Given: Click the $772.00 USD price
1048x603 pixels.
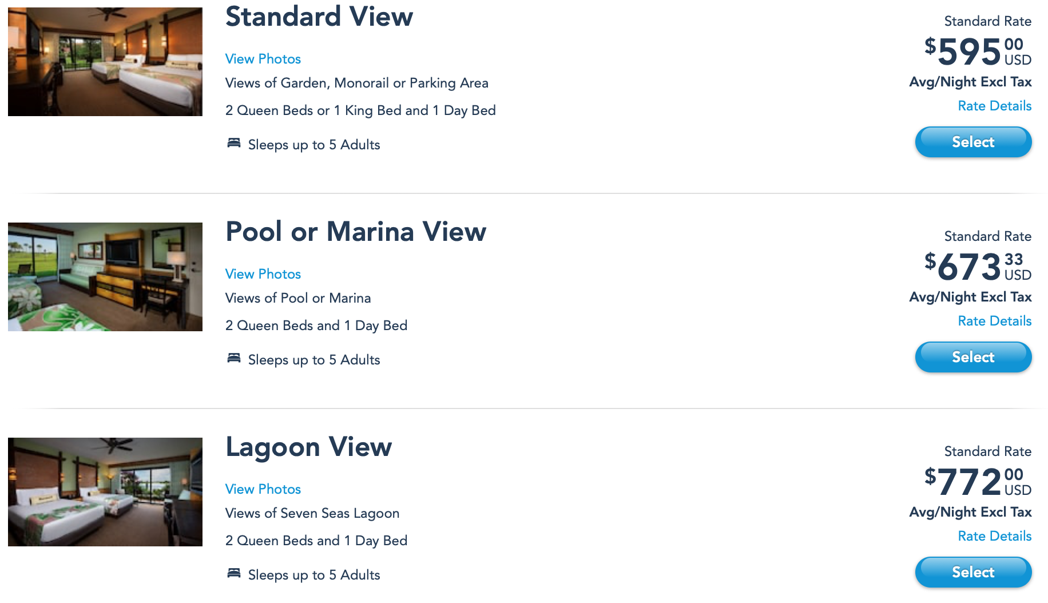Looking at the screenshot, I should (x=977, y=482).
